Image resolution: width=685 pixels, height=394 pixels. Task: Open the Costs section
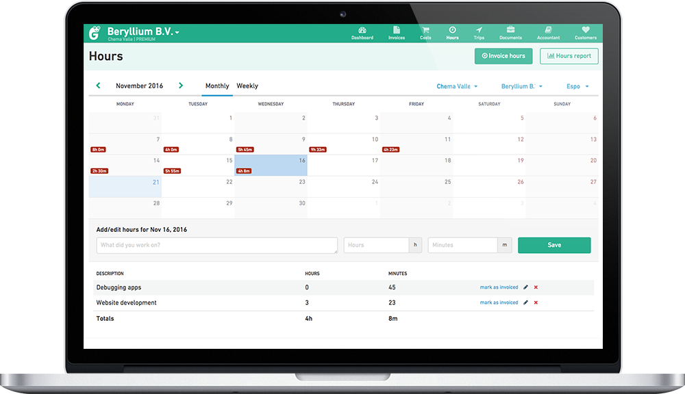pos(425,33)
